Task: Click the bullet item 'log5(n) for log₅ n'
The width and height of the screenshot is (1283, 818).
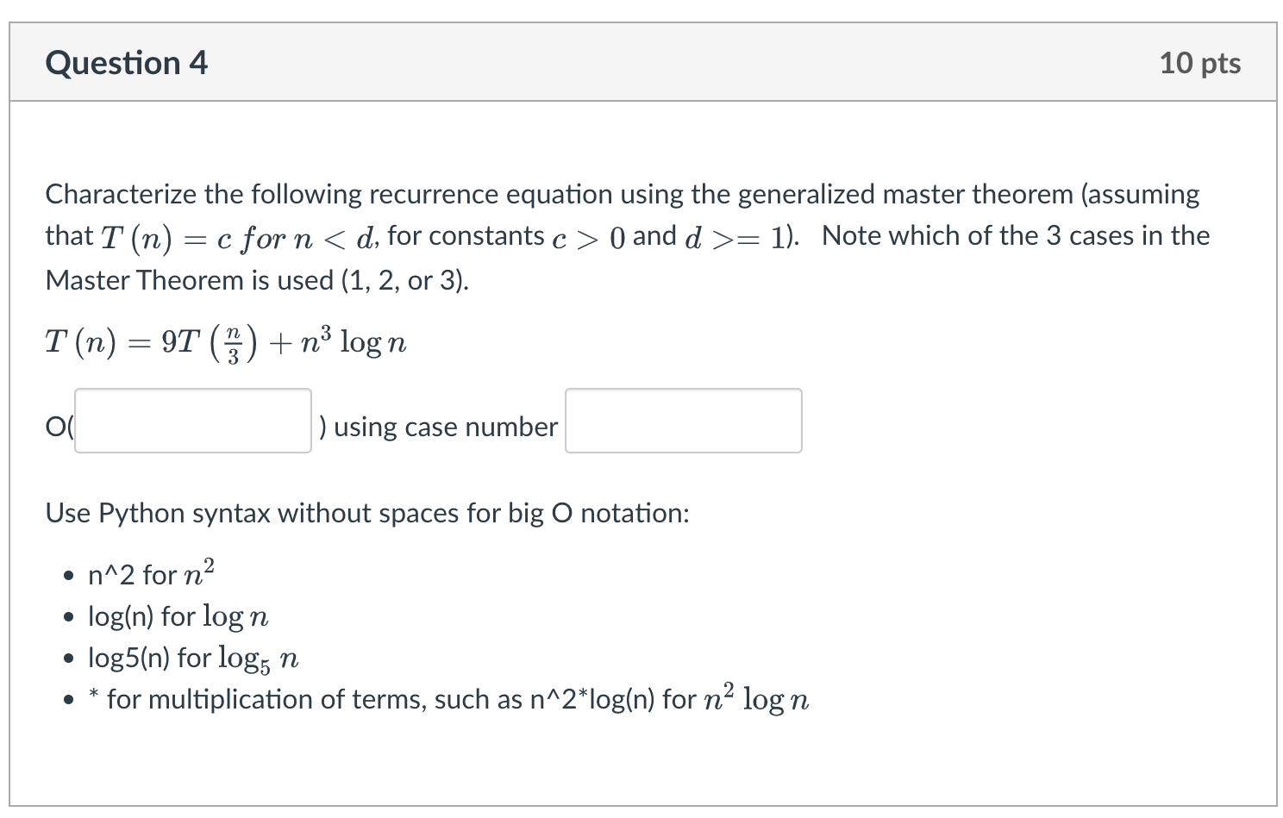Action: click(x=191, y=656)
